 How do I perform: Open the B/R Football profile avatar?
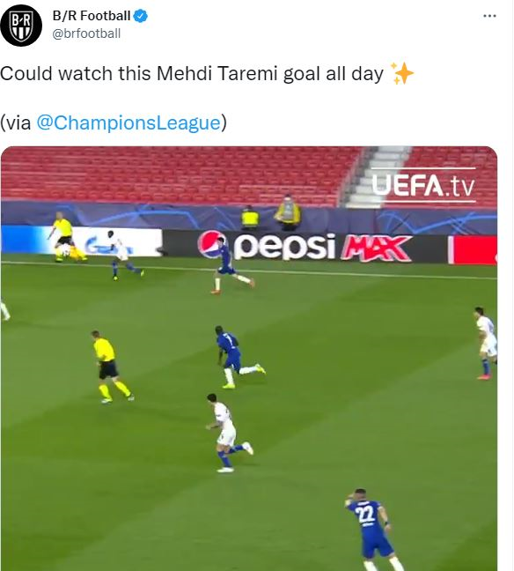tap(21, 26)
